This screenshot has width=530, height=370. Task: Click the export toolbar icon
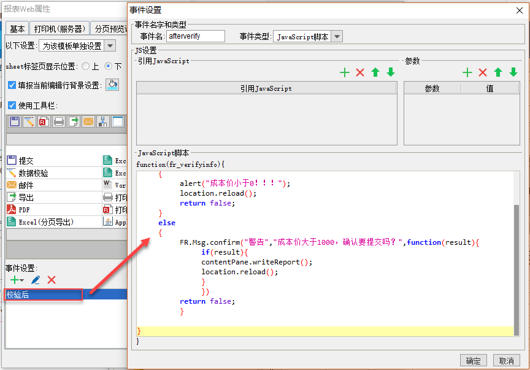74,121
